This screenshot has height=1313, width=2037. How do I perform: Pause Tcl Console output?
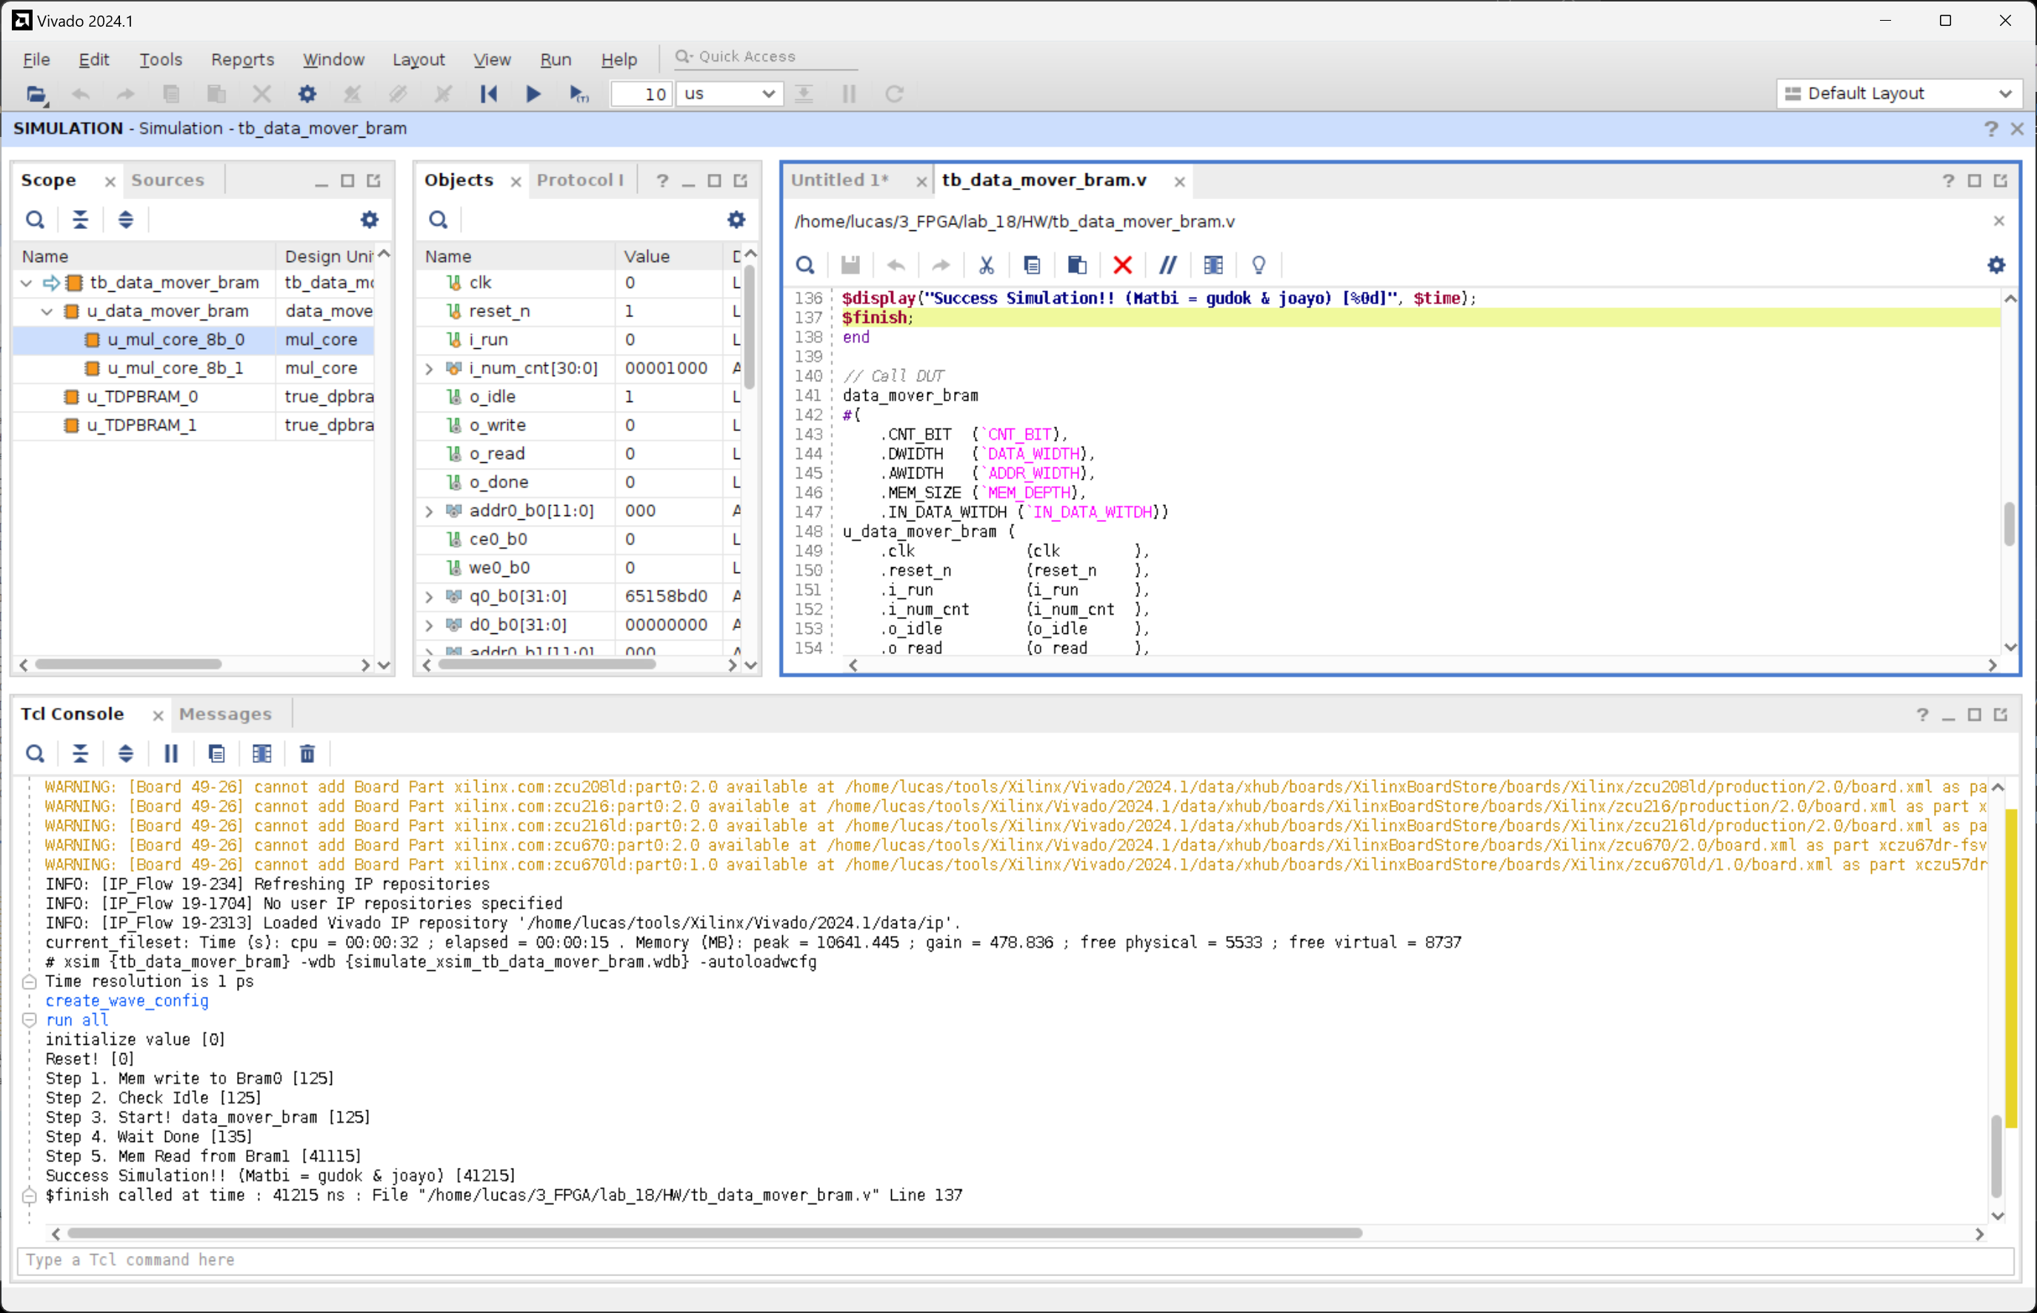point(170,754)
